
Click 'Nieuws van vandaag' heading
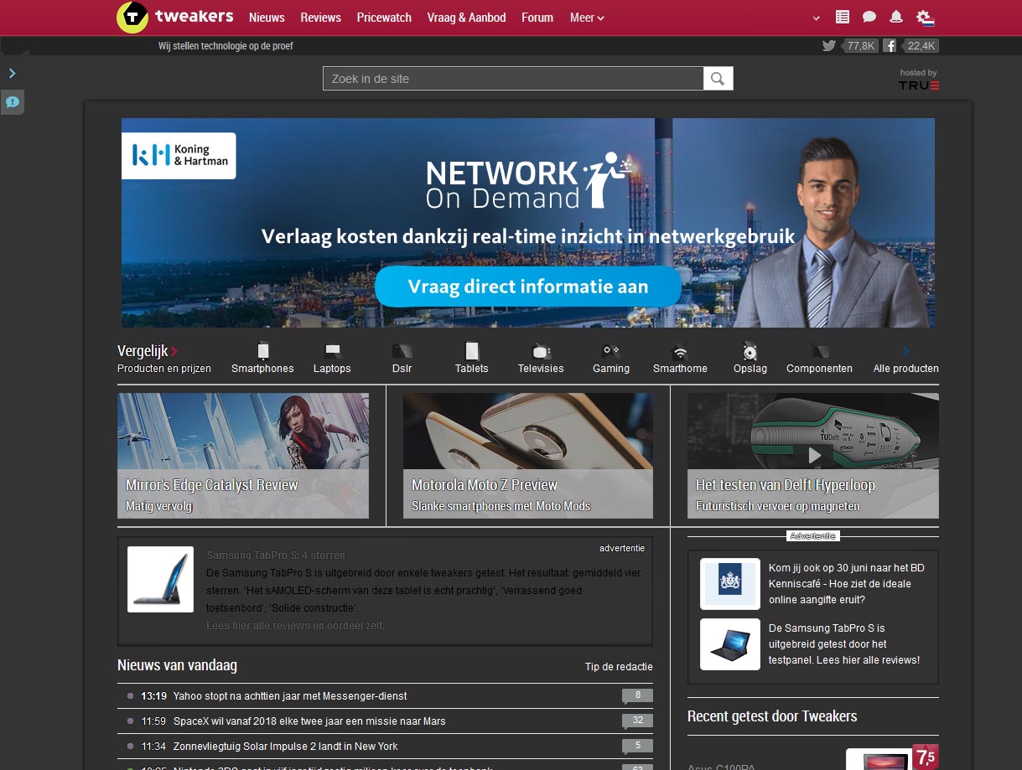click(177, 665)
